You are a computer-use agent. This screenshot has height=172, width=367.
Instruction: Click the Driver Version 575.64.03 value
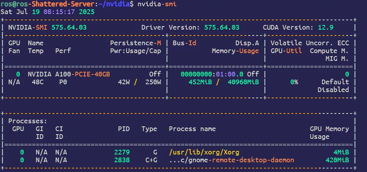click(x=221, y=27)
